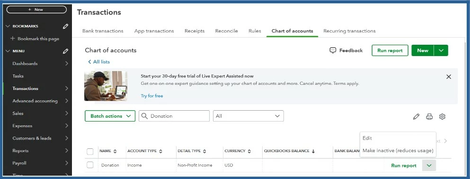Click the green New account button
Viewport: 470px width, 179px height.
[423, 50]
